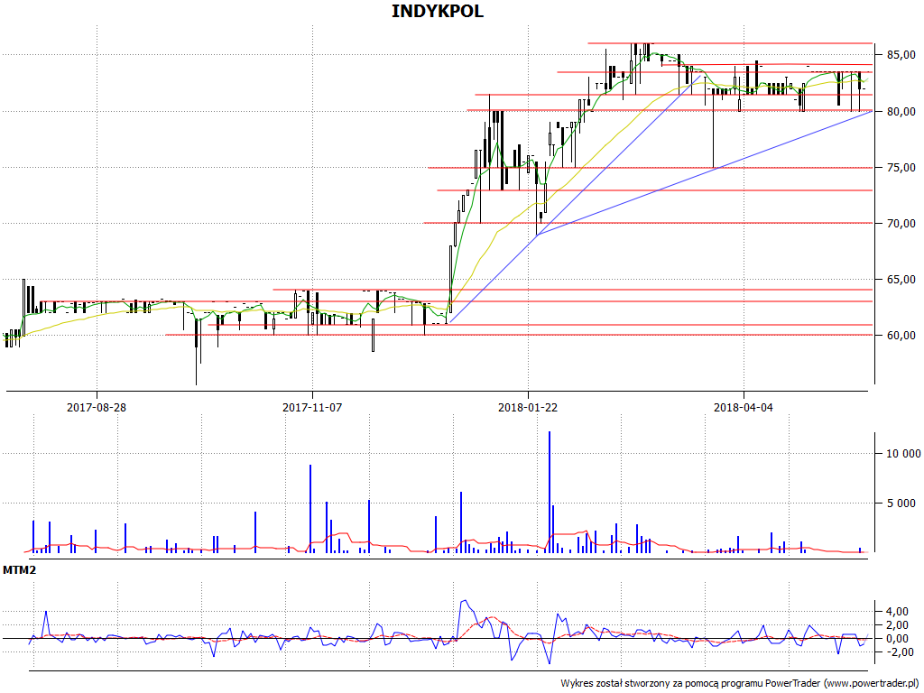Click the MTM2 indicator label
Image resolution: width=924 pixels, height=693 pixels.
click(x=20, y=570)
